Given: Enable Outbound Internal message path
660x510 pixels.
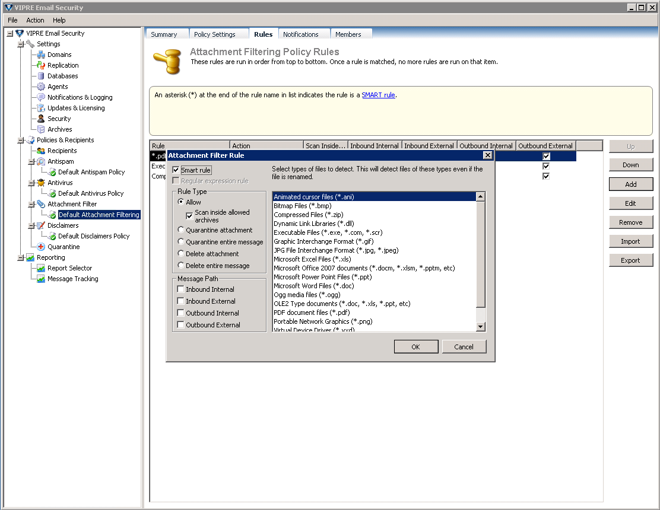Looking at the screenshot, I should (180, 313).
